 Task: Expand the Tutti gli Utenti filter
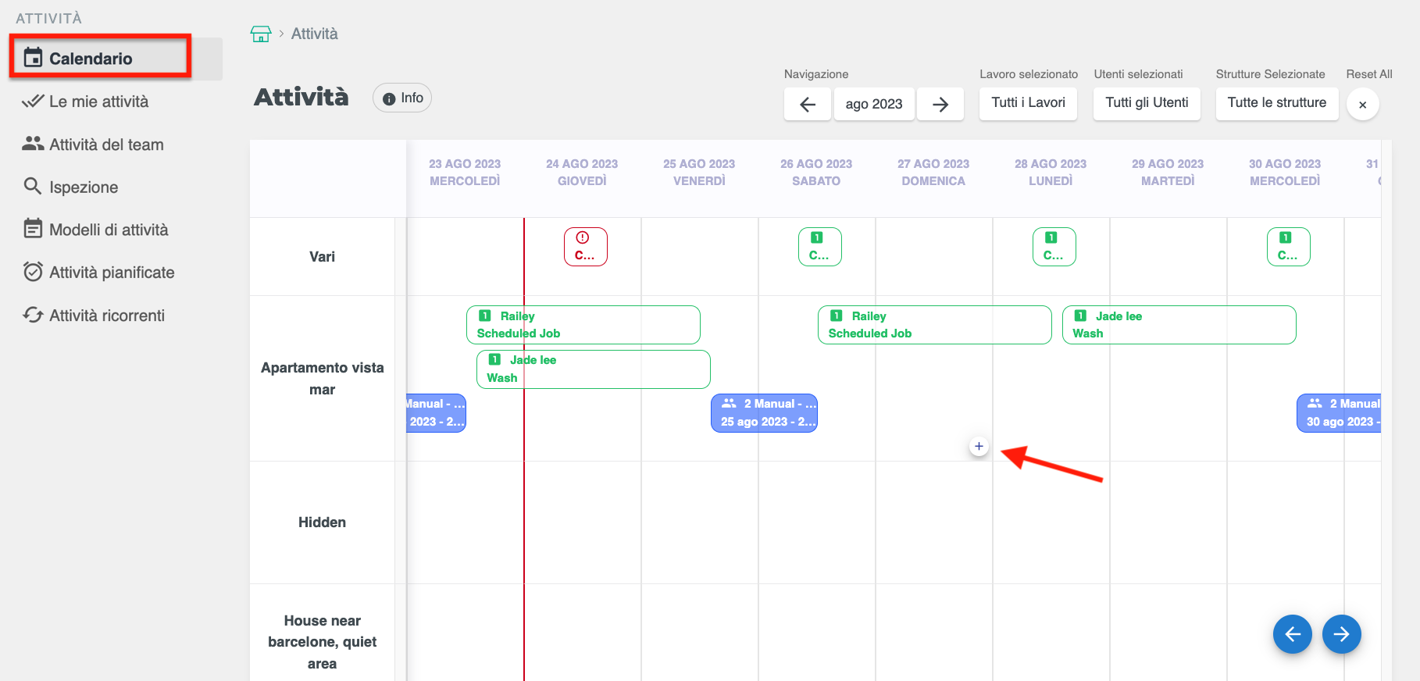coord(1147,103)
